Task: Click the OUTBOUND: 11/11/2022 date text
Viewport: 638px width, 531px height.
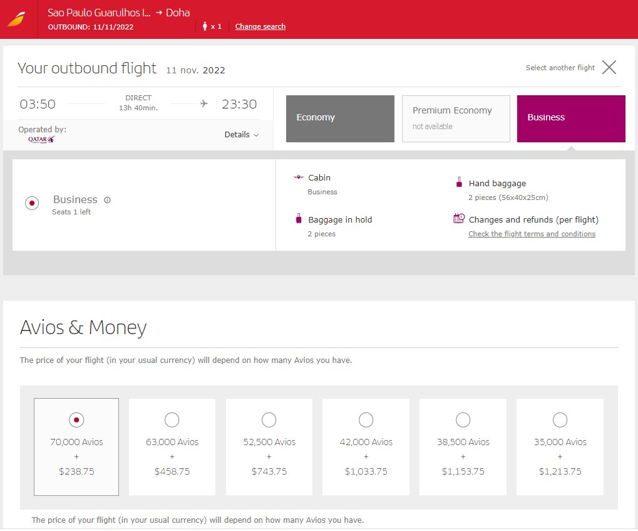Action: pyautogui.click(x=91, y=27)
